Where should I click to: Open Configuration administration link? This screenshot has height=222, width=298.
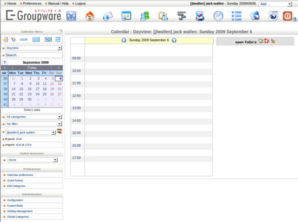15,200
